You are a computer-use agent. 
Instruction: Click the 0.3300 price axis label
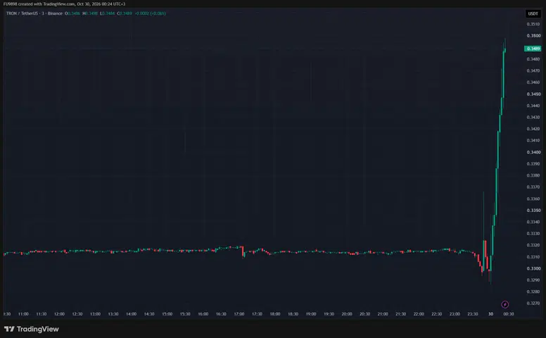(x=533, y=269)
